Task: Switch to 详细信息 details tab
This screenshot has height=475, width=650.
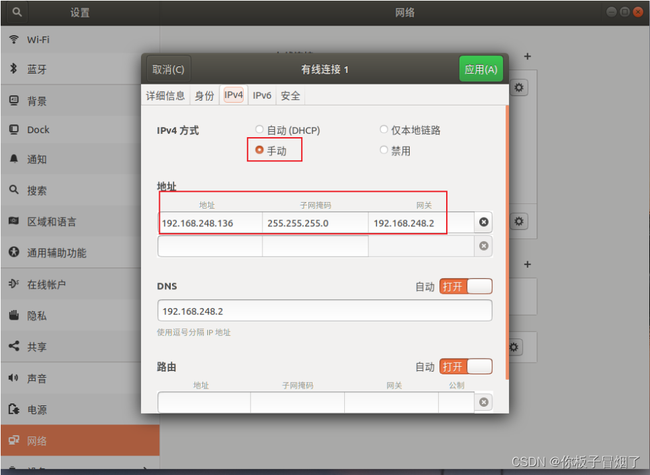Action: (x=165, y=95)
